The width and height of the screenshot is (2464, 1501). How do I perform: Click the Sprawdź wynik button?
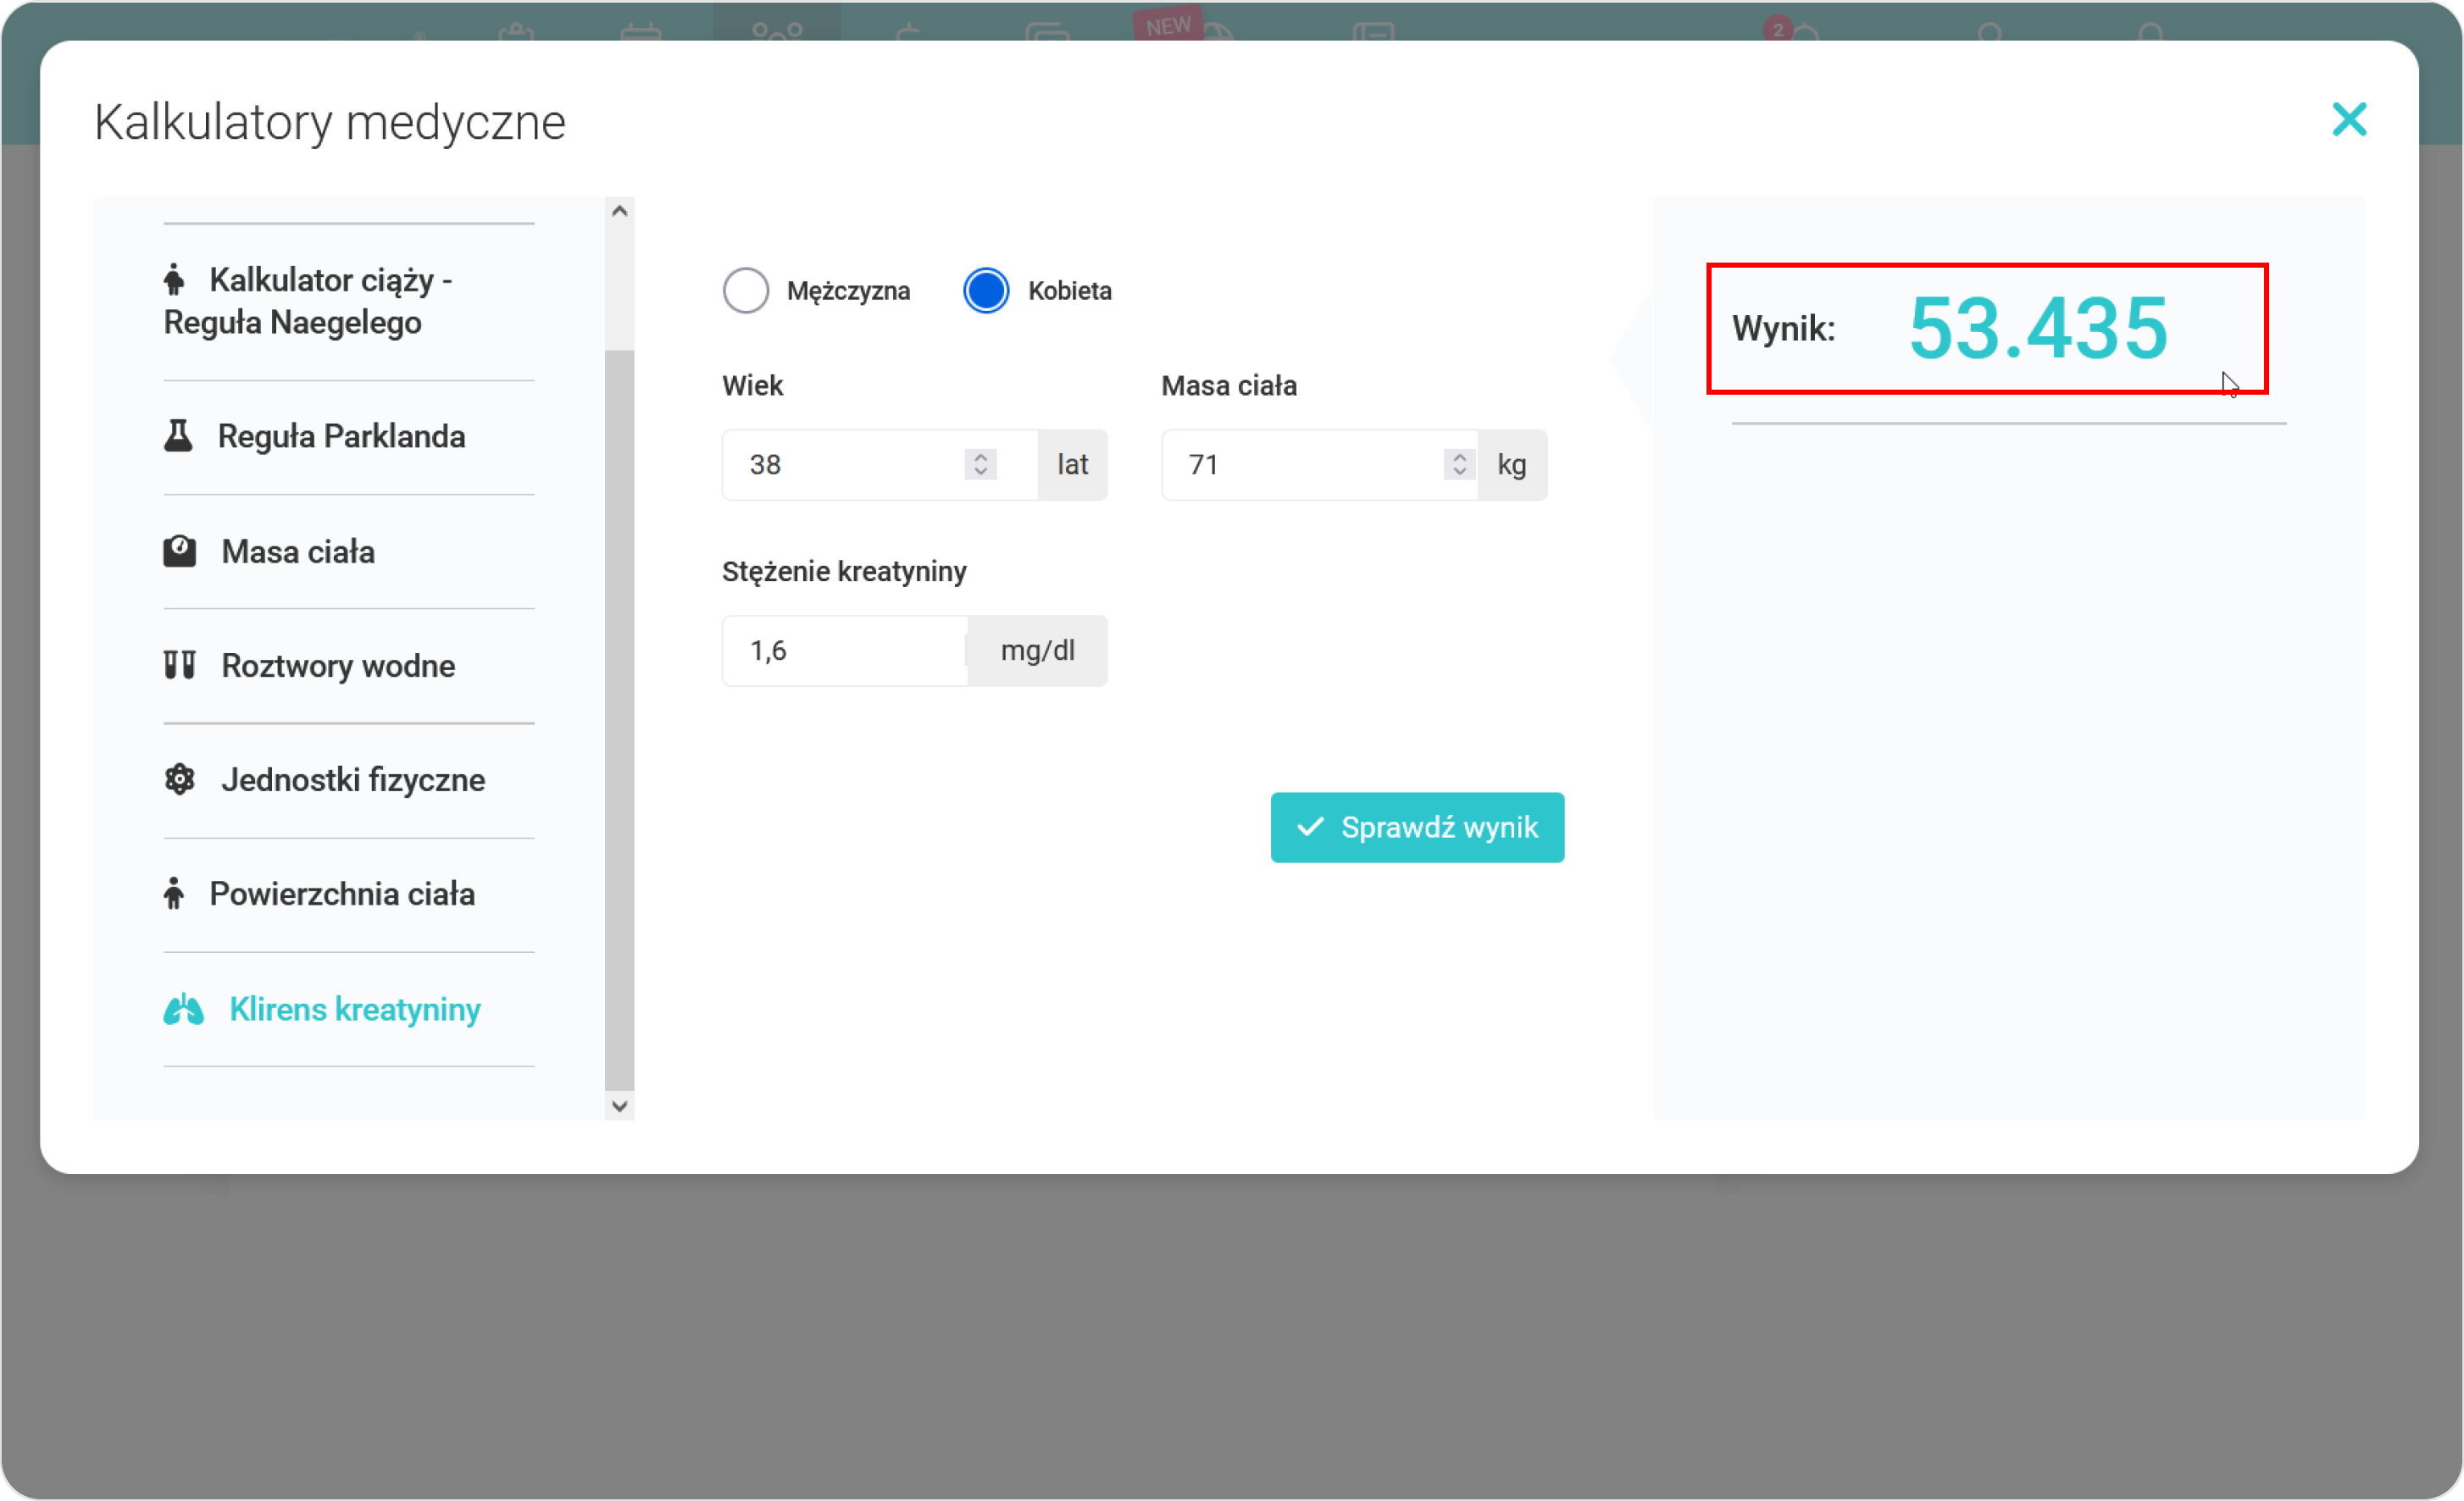pyautogui.click(x=1417, y=827)
